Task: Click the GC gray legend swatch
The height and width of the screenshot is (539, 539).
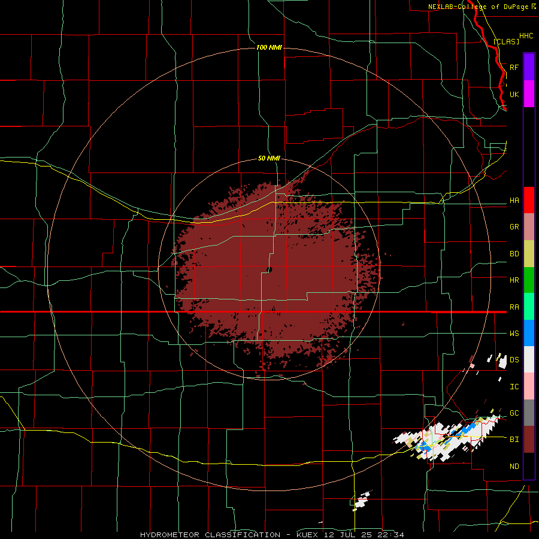Action: click(529, 413)
